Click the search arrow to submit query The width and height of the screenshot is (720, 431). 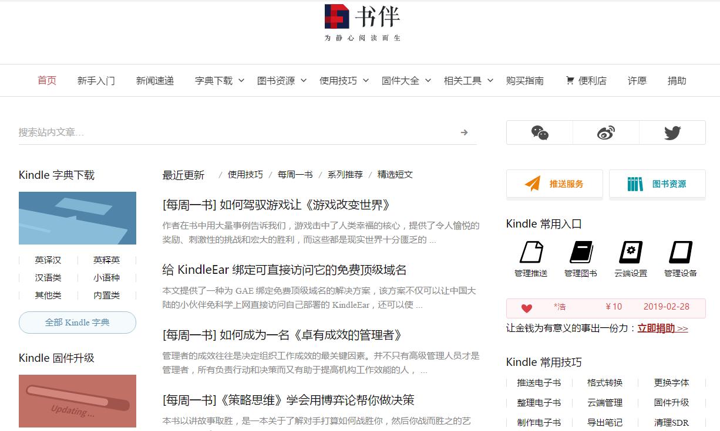464,133
